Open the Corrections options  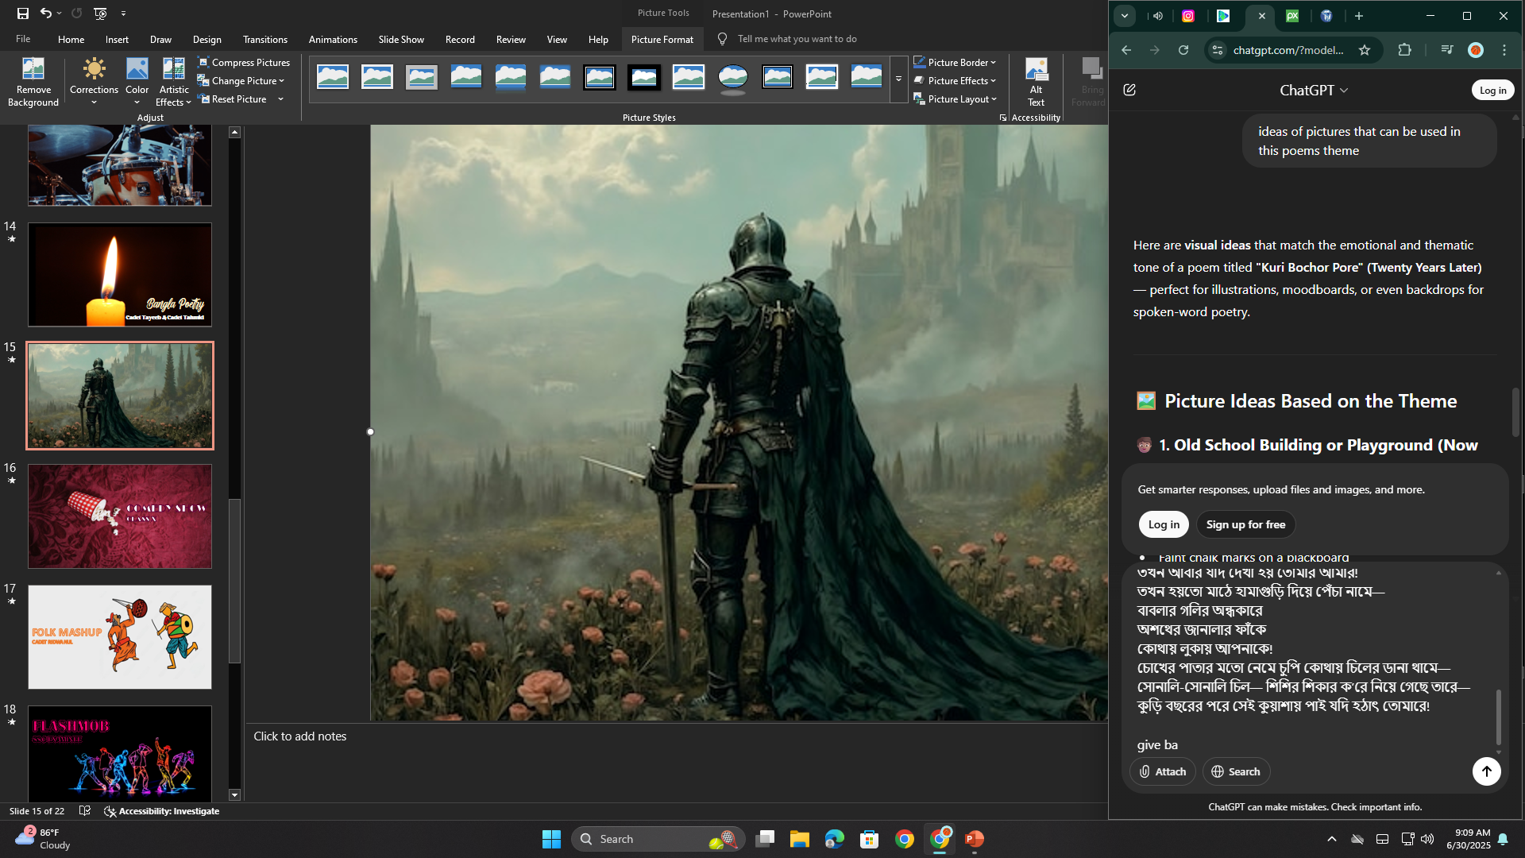94,82
